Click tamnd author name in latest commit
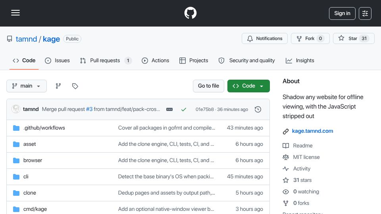The height and width of the screenshot is (214, 381). point(31,109)
